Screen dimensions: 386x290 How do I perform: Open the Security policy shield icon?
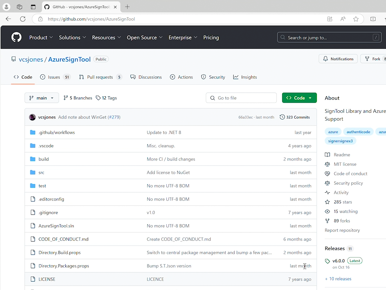(327, 183)
